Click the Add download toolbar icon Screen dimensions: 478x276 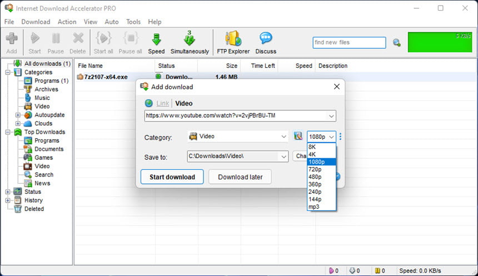pos(12,43)
